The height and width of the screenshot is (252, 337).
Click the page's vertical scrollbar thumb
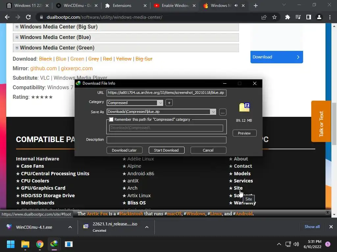click(334, 124)
